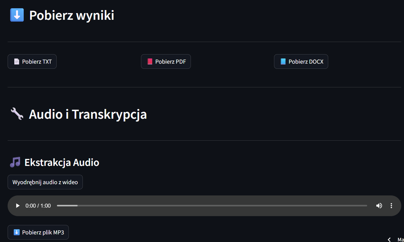This screenshot has height=242, width=404.
Task: Play the extracted audio
Action: click(x=18, y=206)
